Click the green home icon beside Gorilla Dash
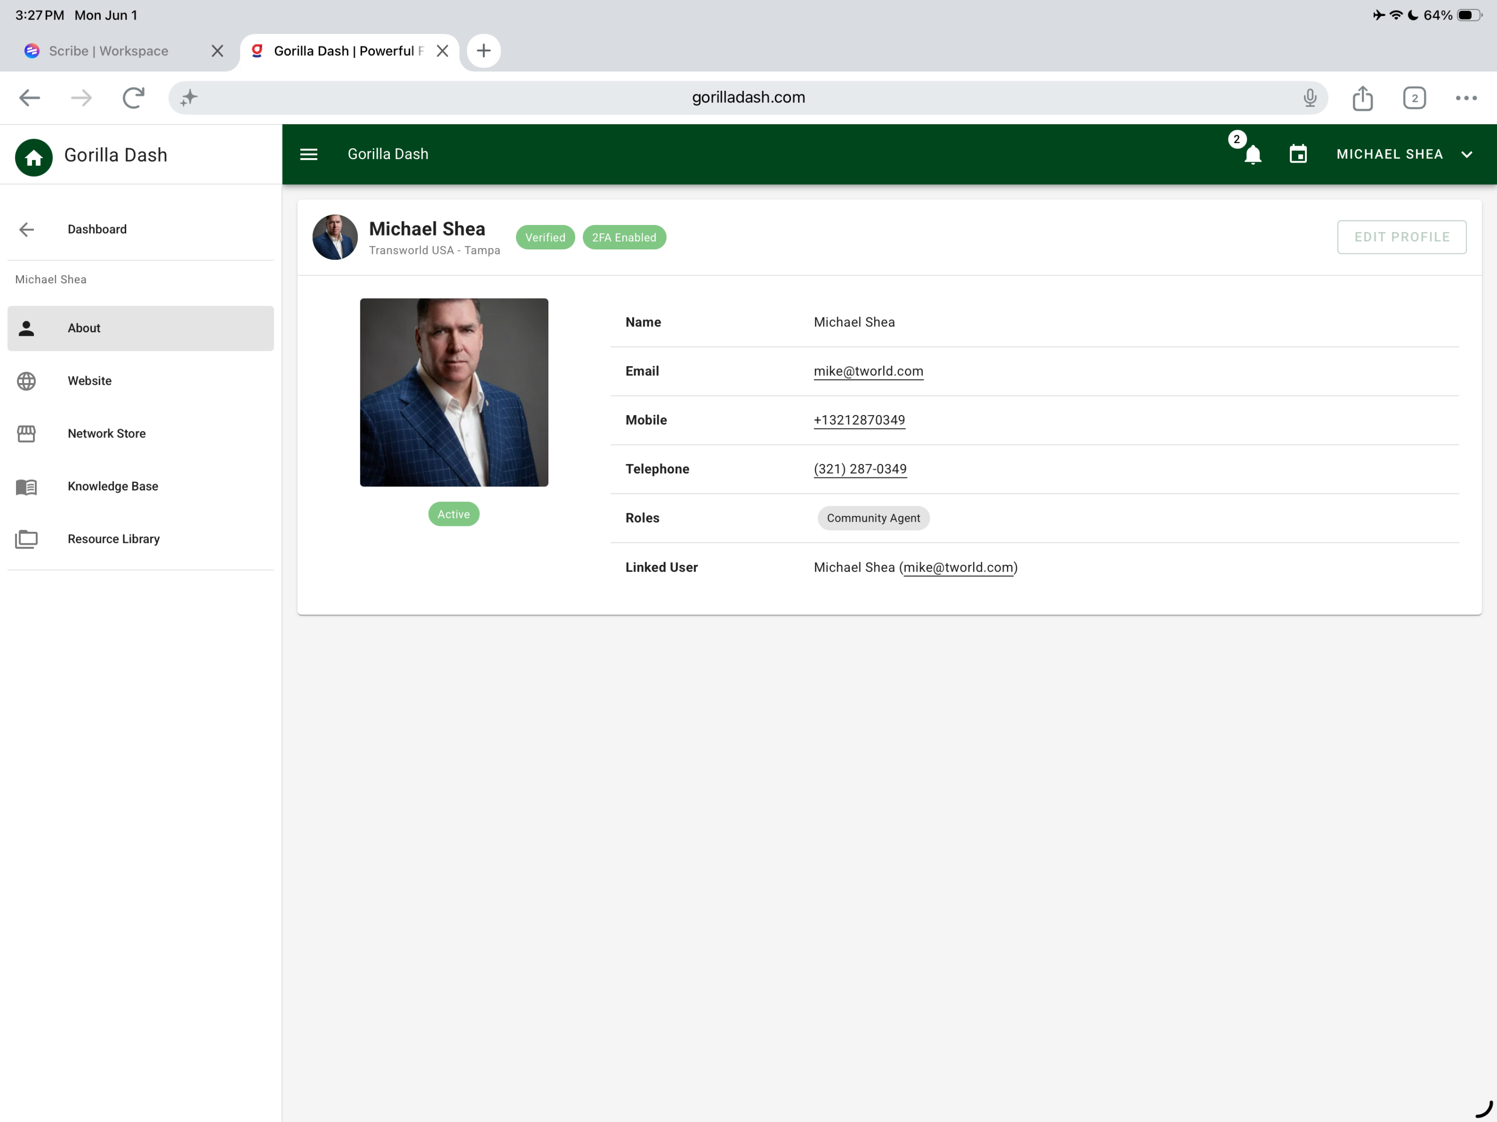The height and width of the screenshot is (1122, 1497). pos(33,157)
